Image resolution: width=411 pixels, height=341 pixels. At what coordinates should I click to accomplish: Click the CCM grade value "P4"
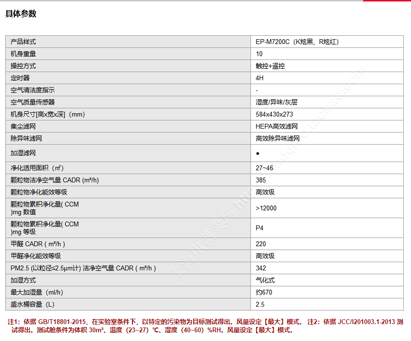coord(259,228)
